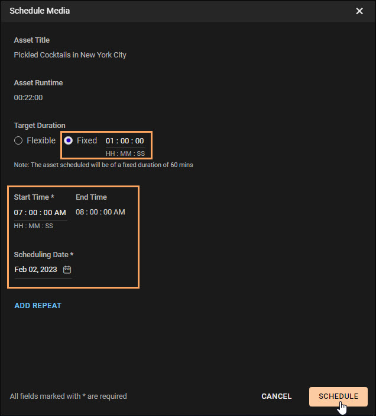Toggle the AM indicator in Start Time
This screenshot has width=376, height=416.
[60, 213]
